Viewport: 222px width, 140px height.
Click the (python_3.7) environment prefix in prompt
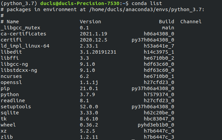click(19, 4)
